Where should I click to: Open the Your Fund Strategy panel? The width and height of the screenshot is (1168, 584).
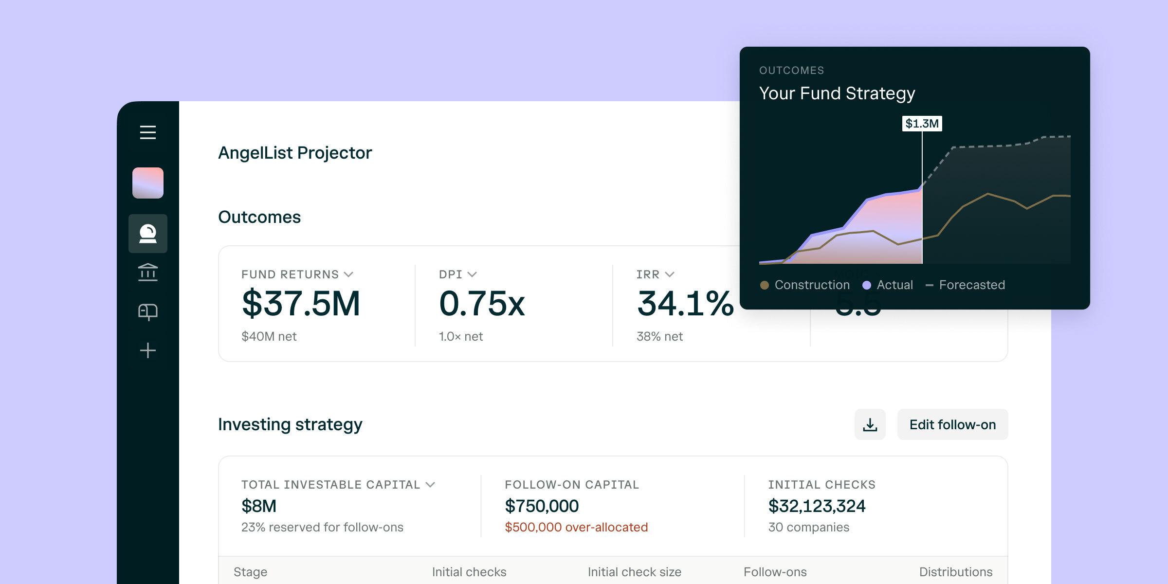(838, 93)
